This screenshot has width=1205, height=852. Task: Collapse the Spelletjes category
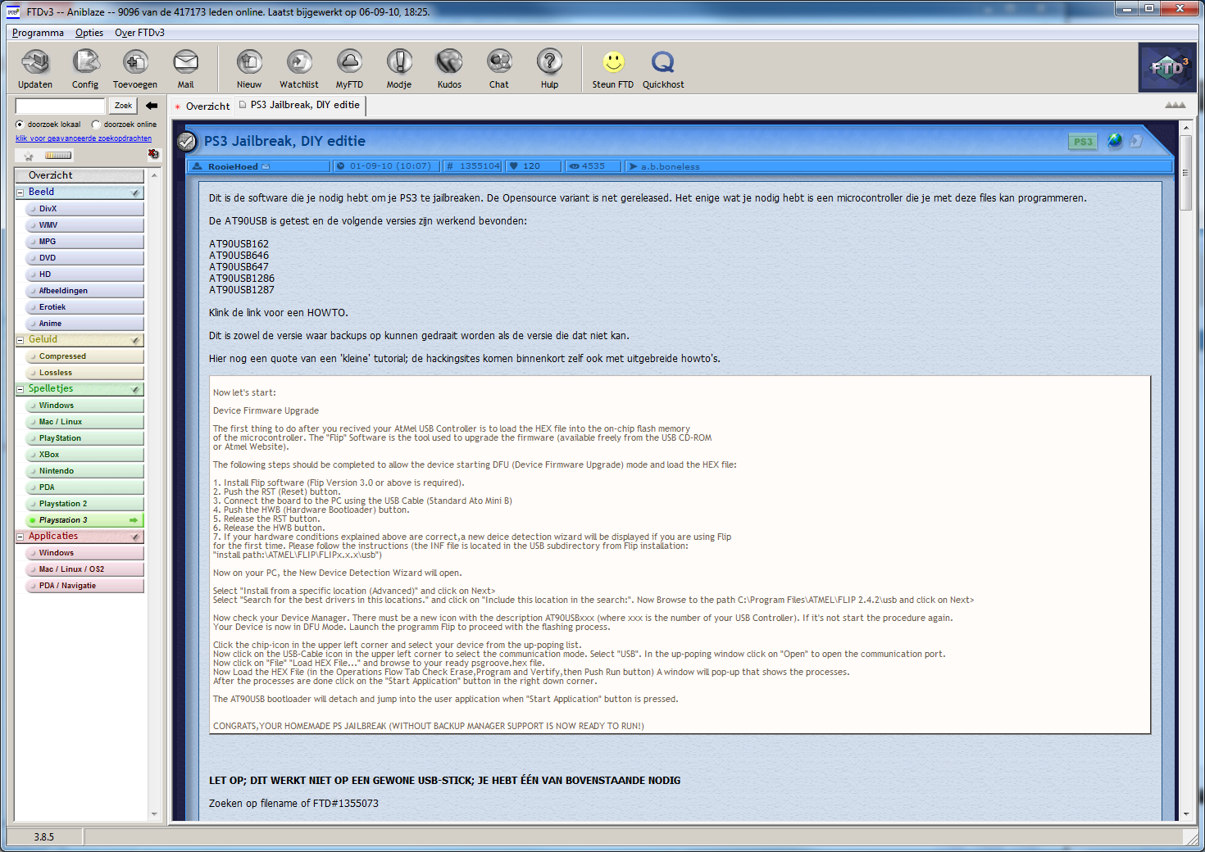(x=20, y=389)
